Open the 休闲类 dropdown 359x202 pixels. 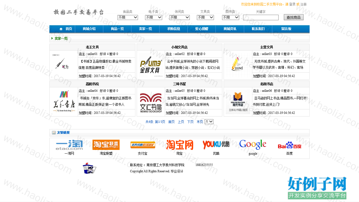pyautogui.click(x=179, y=17)
